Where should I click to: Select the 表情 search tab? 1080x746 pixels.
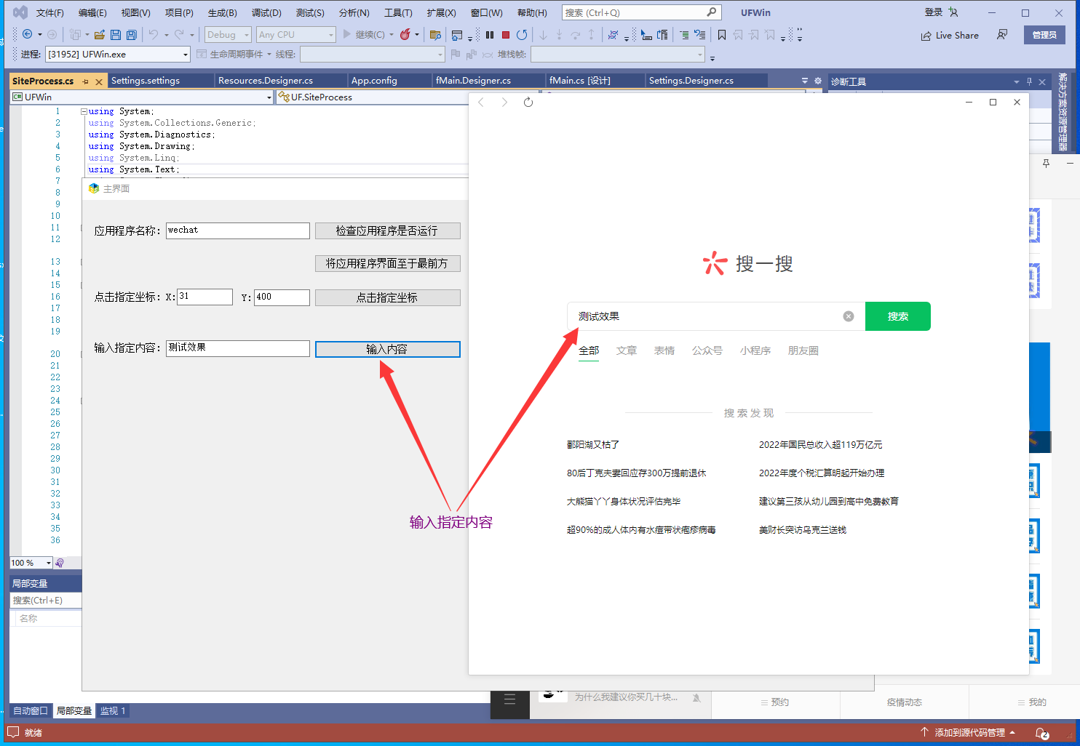664,350
